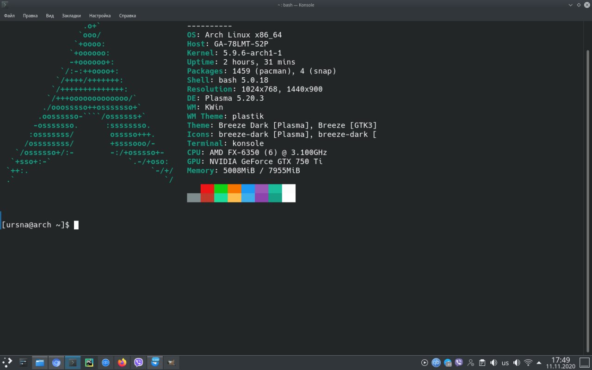Open PyCharm from the taskbar

pos(89,363)
